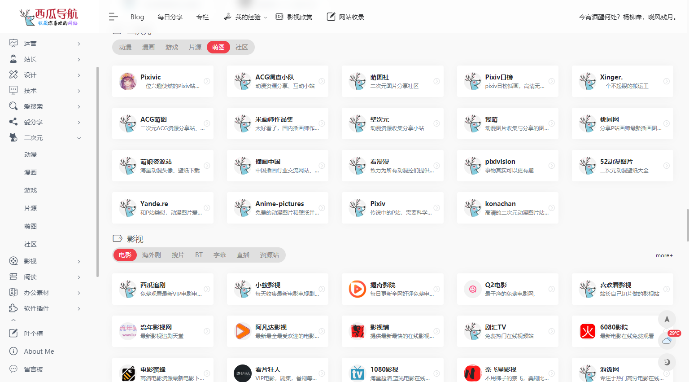Click the 软件插件 puzzle icon

[13, 308]
